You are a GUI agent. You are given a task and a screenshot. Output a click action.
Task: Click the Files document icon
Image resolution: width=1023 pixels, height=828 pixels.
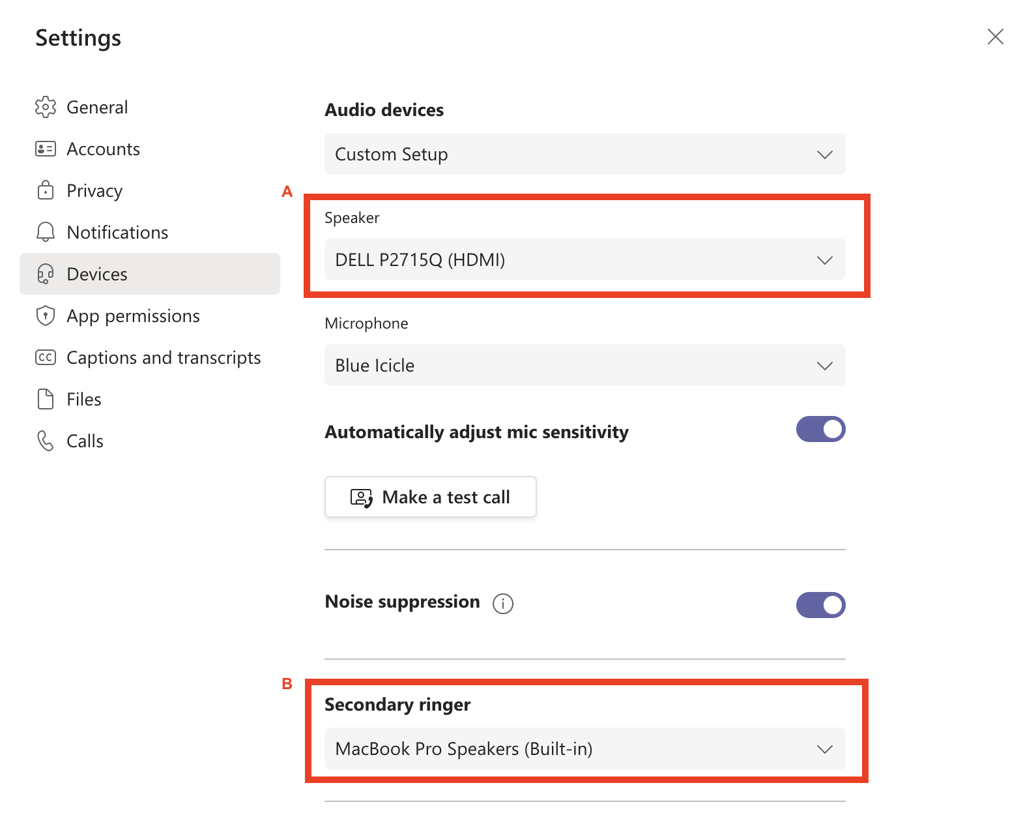click(x=46, y=399)
